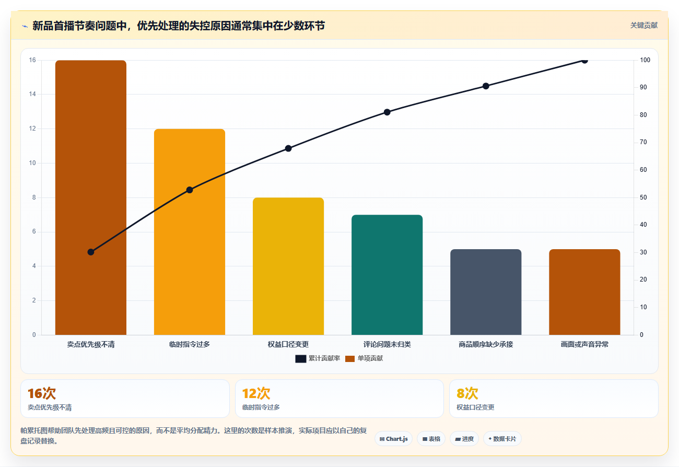Click the chart title about 新品首播节奏问题
The image size is (679, 467).
pos(179,26)
